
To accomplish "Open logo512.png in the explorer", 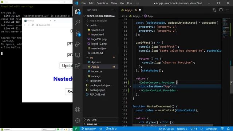I will coord(99,44).
